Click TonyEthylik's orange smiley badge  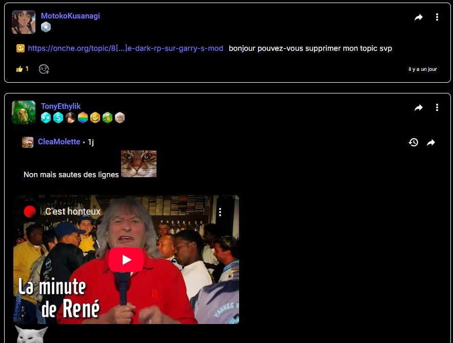(x=95, y=118)
